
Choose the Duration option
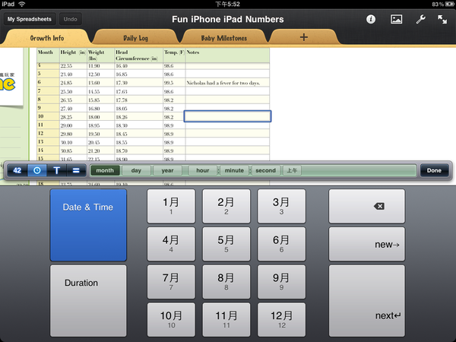88,301
